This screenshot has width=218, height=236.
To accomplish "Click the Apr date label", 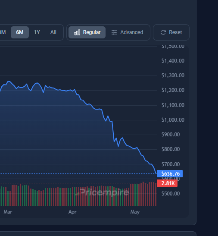I will (x=72, y=212).
